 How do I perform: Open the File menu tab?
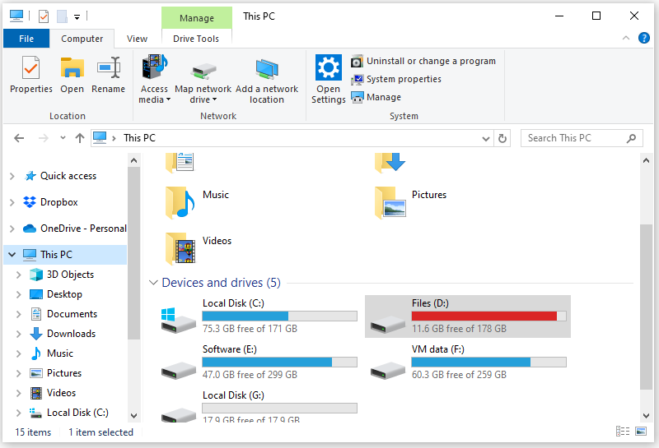pyautogui.click(x=26, y=39)
